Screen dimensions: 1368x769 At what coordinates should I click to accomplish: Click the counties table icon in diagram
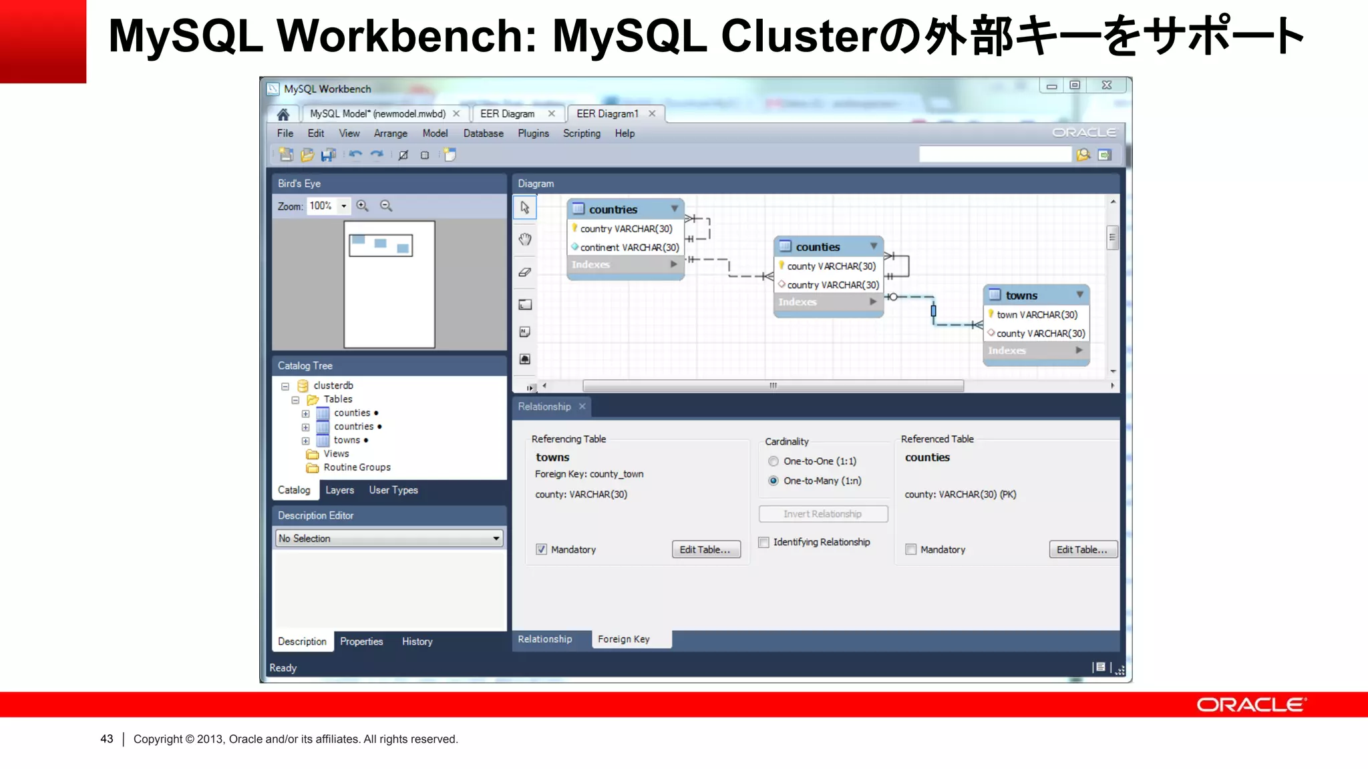786,246
